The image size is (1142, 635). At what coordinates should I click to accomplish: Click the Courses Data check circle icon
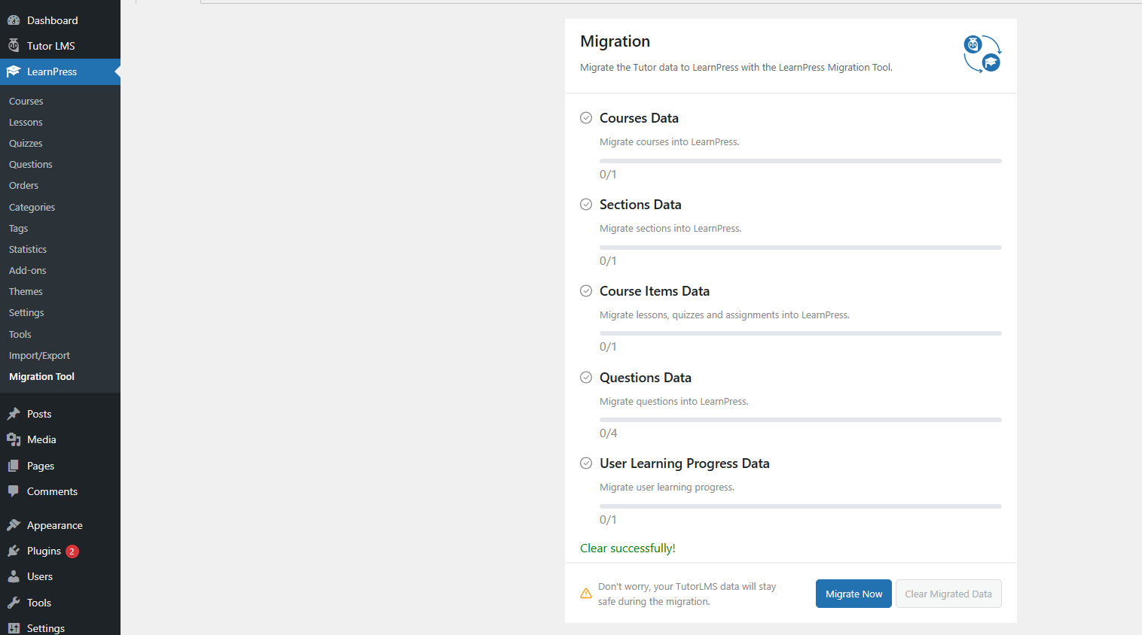[586, 117]
